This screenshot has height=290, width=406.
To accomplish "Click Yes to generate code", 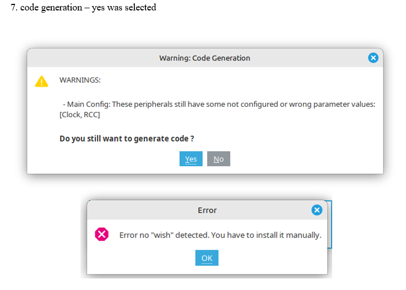I will 191,159.
